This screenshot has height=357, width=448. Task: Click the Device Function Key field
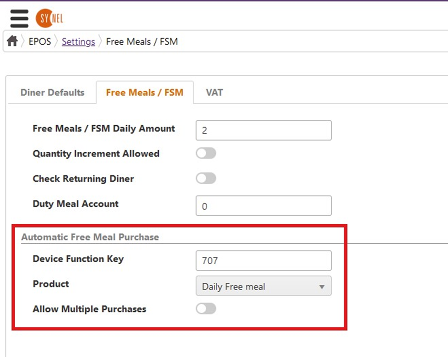point(264,260)
